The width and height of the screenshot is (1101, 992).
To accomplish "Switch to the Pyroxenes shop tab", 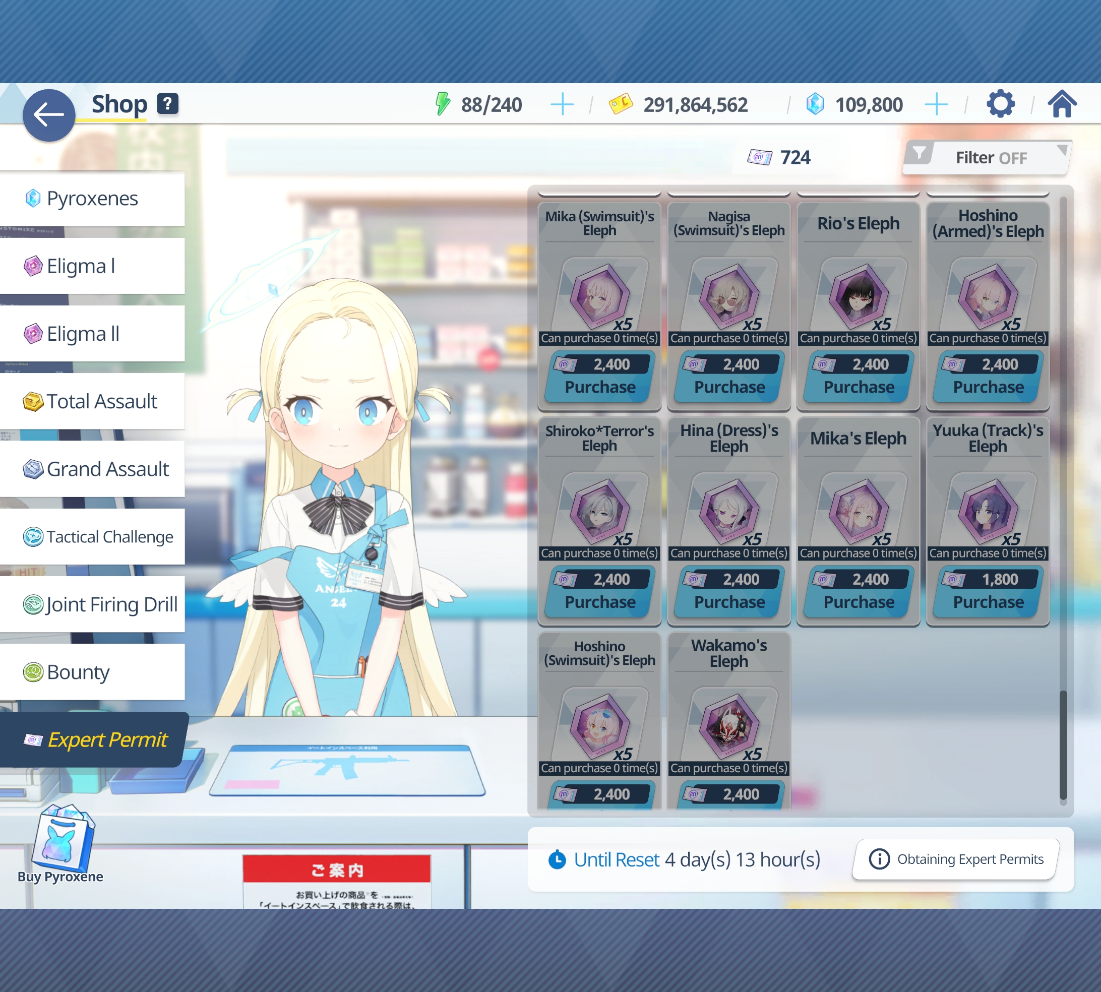I will click(x=92, y=199).
